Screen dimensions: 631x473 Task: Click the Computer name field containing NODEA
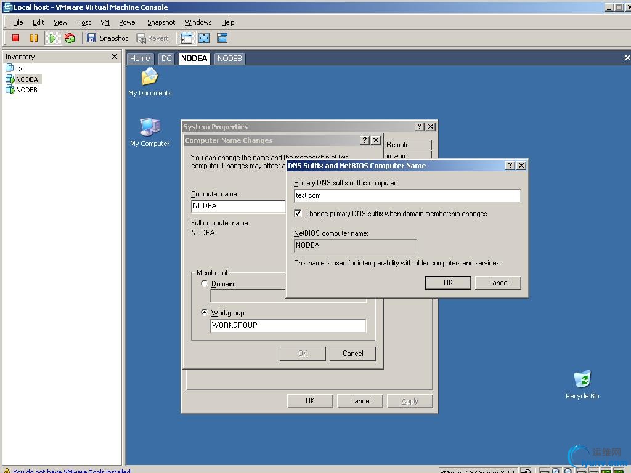[238, 206]
